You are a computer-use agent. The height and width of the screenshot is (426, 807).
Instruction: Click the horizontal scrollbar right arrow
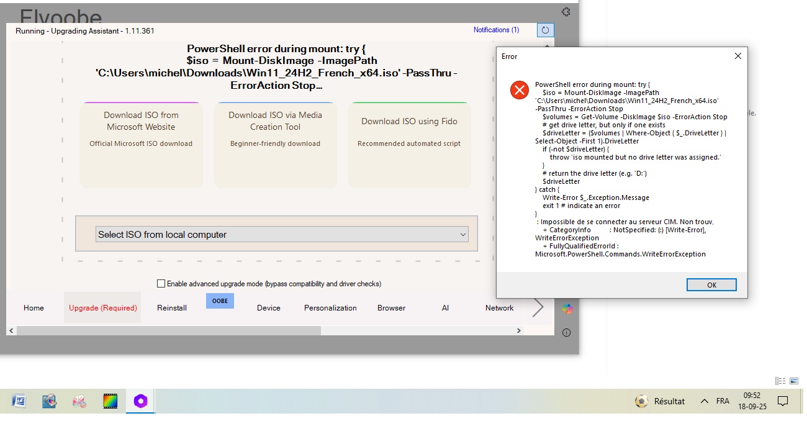pyautogui.click(x=519, y=331)
